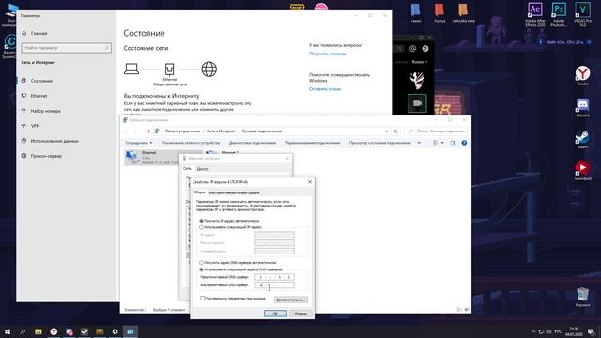Open Yandex desktop shortcut

tap(582, 75)
